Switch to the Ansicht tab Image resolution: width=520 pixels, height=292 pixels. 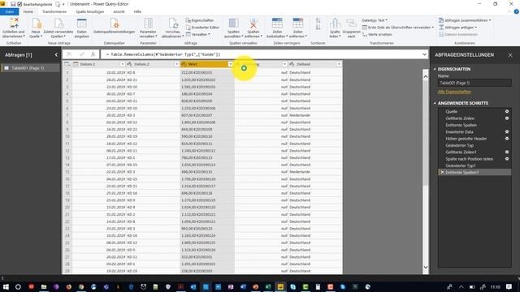coord(119,11)
